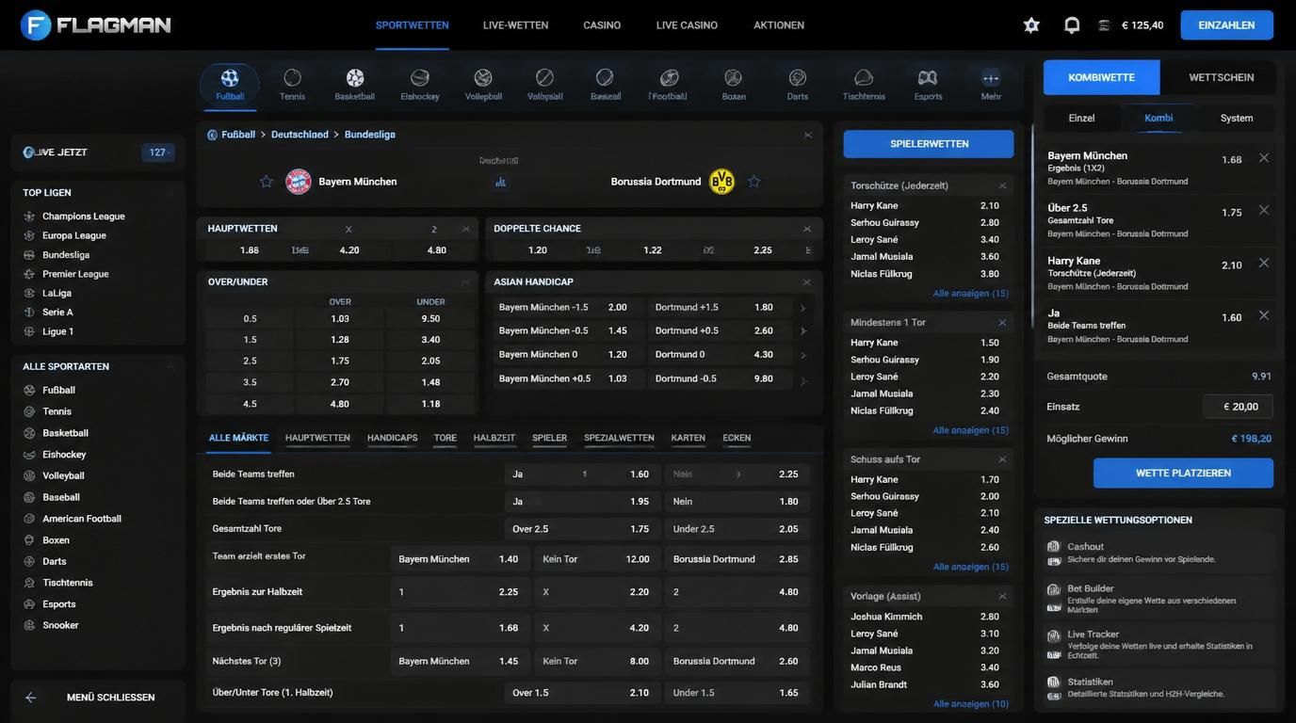Collapse the Asian Handicap section
This screenshot has height=723, width=1296.
click(806, 282)
